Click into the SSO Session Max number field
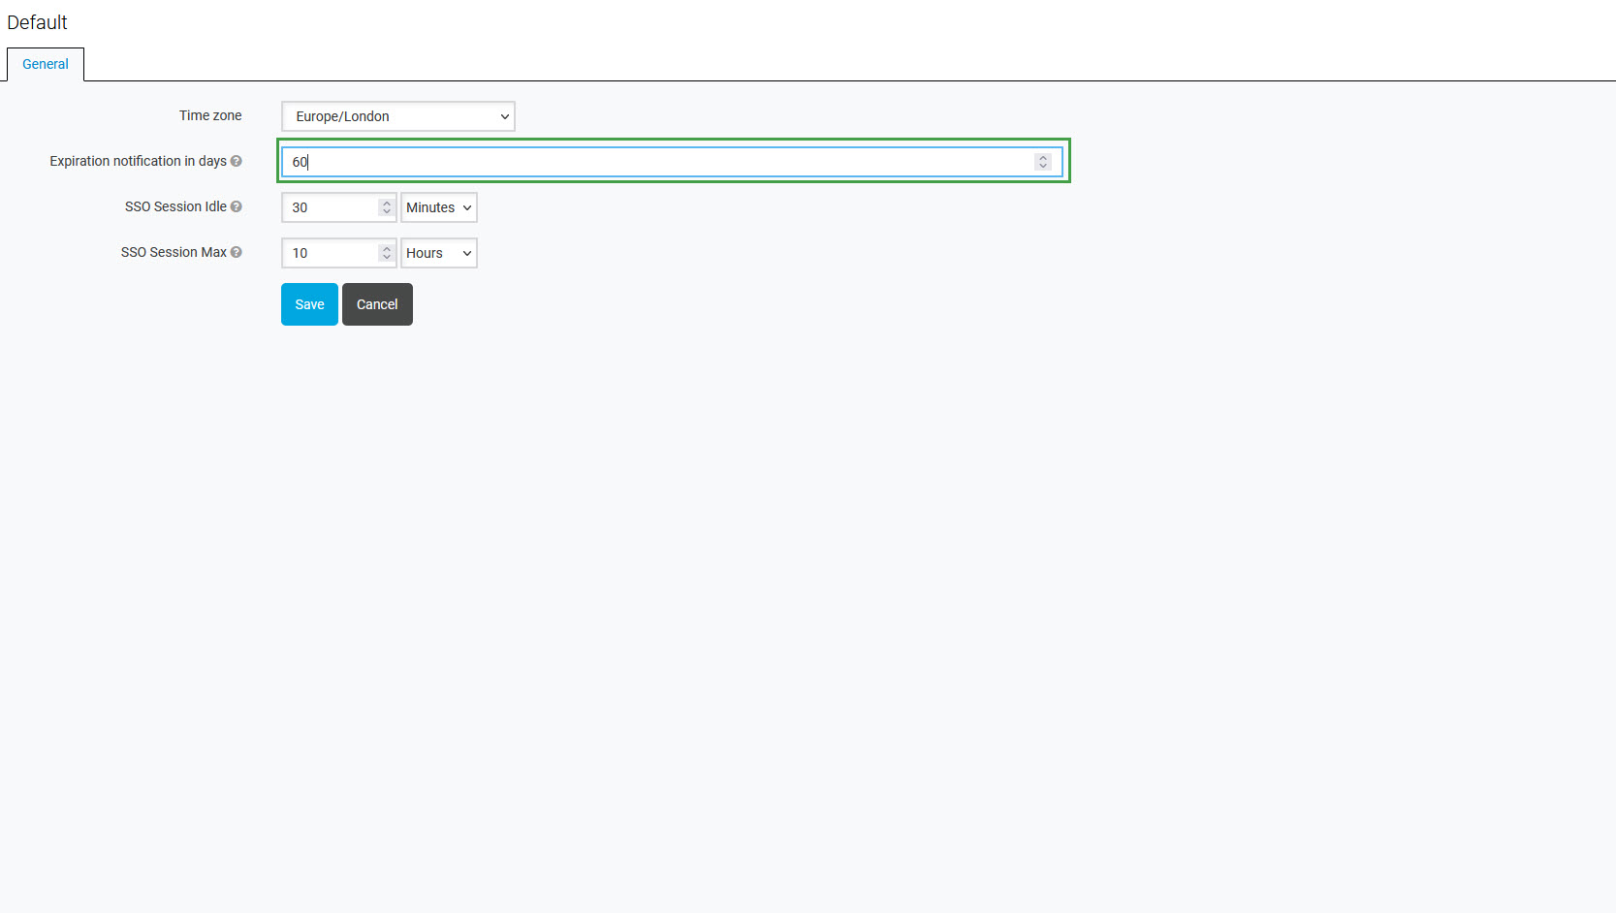The image size is (1616, 913). [330, 253]
